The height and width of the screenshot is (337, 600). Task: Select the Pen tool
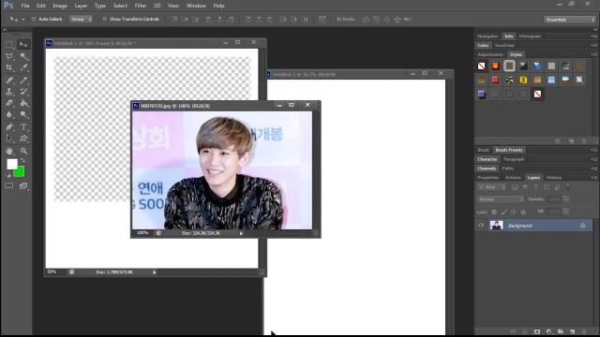point(9,127)
